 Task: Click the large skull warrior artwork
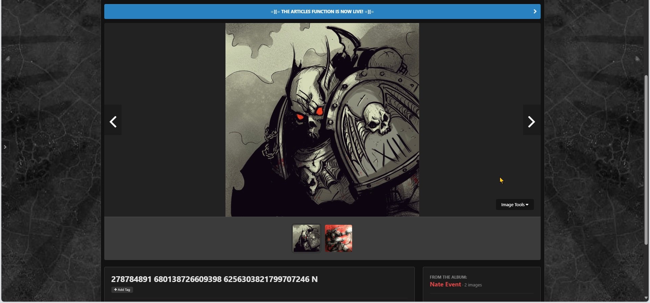pos(322,120)
